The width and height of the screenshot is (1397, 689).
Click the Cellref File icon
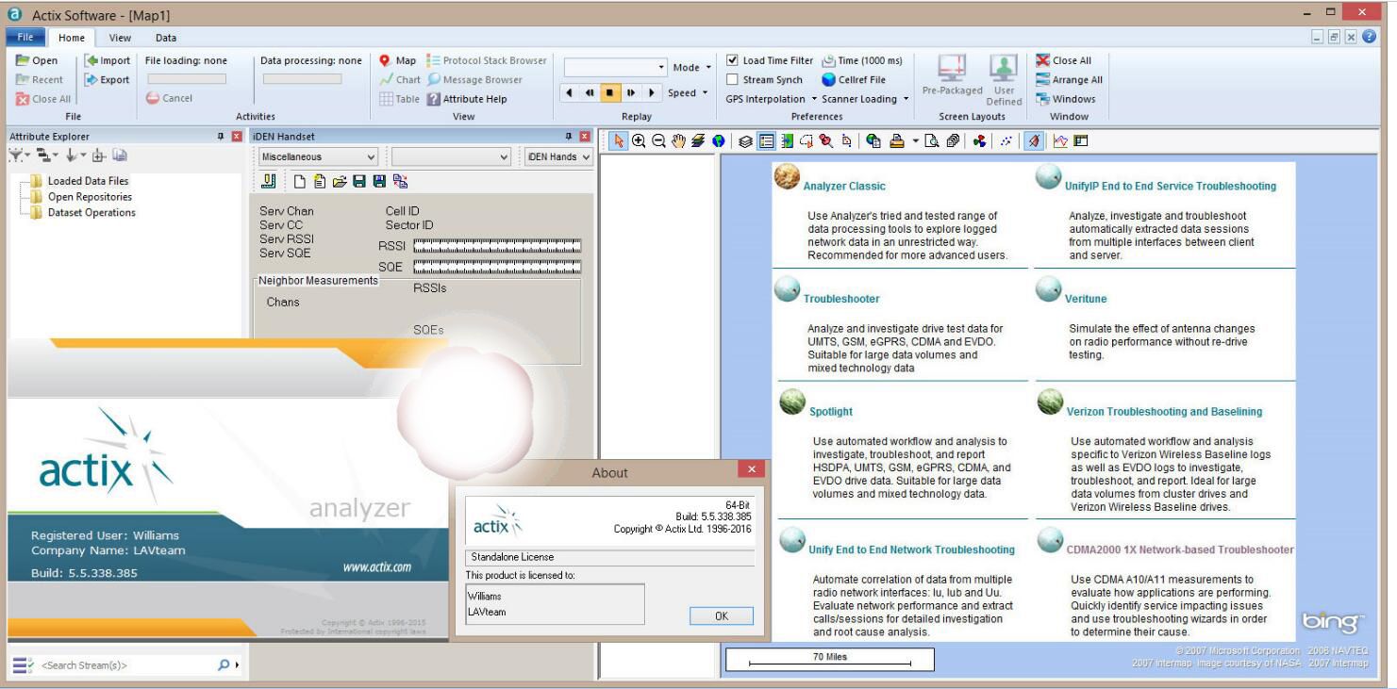[829, 80]
